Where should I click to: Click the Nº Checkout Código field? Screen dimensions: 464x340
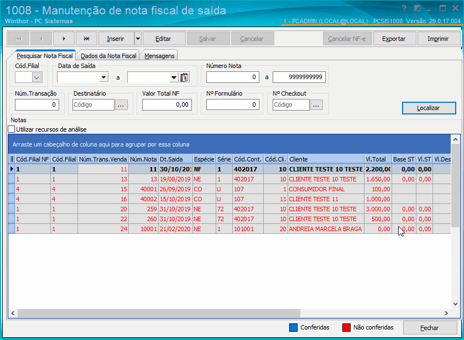tap(291, 104)
